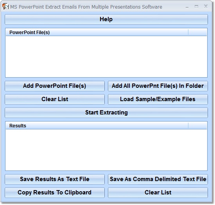
Task: Close the application window
Action: click(206, 6)
